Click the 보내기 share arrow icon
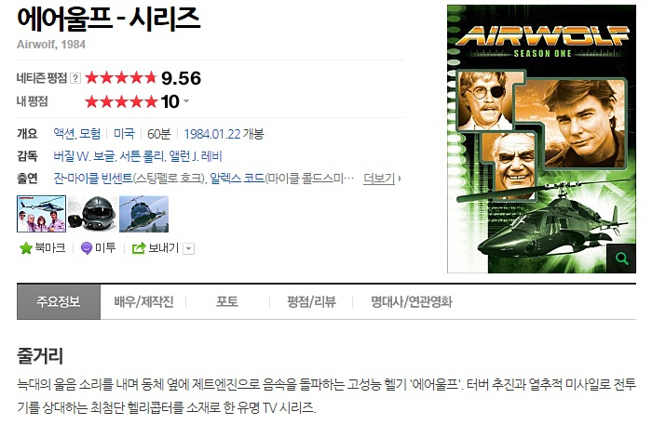Image resolution: width=652 pixels, height=425 pixels. [139, 247]
